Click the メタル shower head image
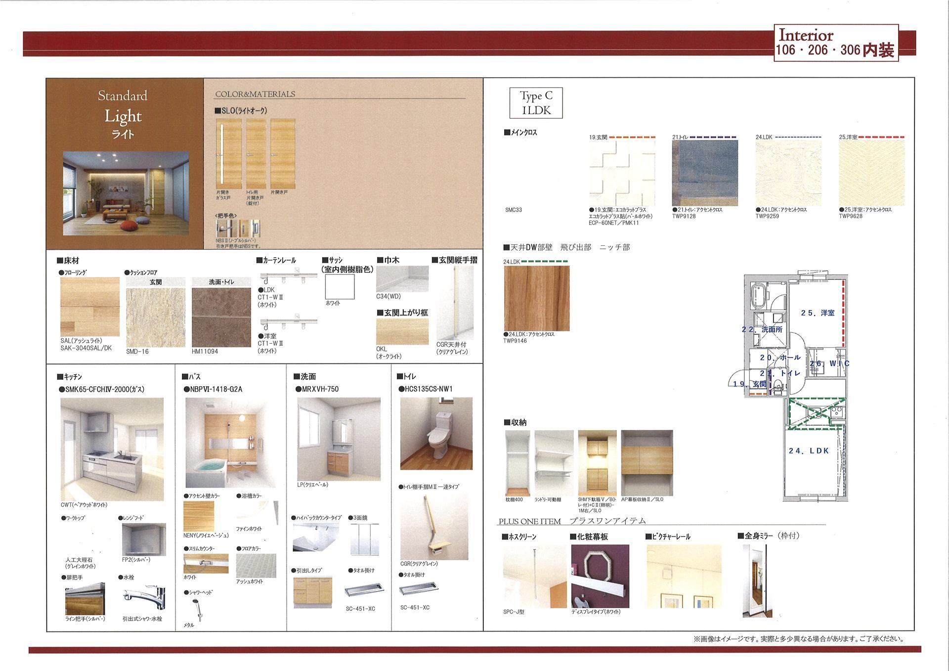Viewport: 949px width, 671px height. (197, 610)
